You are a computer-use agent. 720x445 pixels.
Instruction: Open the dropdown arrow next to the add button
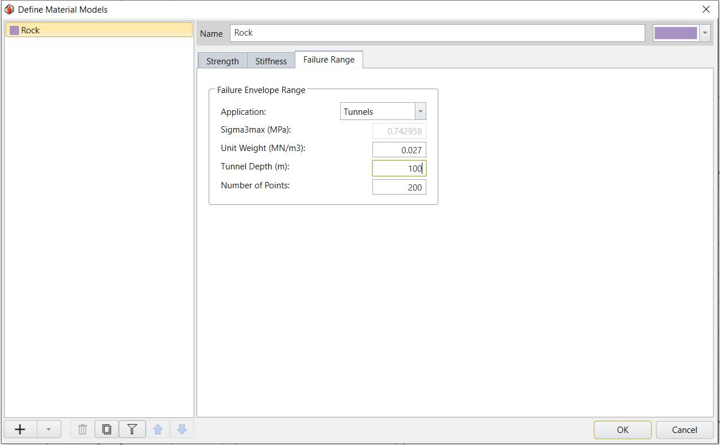click(x=49, y=429)
